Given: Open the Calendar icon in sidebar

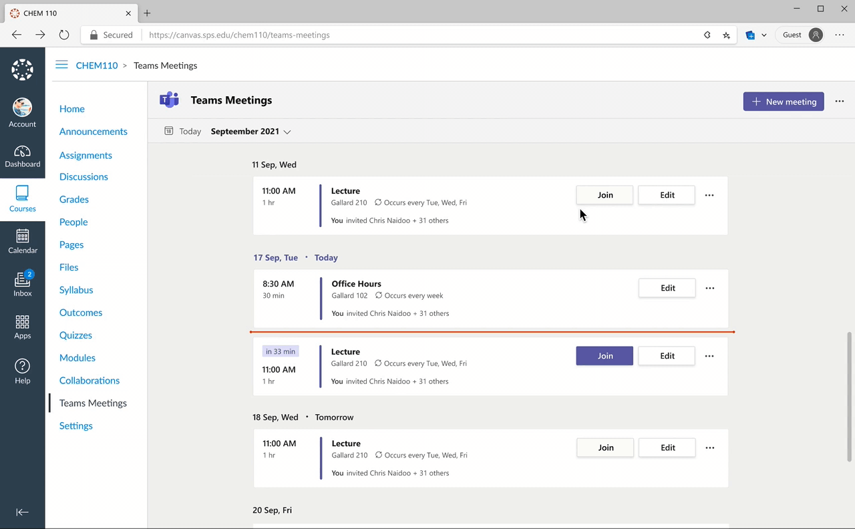Looking at the screenshot, I should [x=22, y=240].
